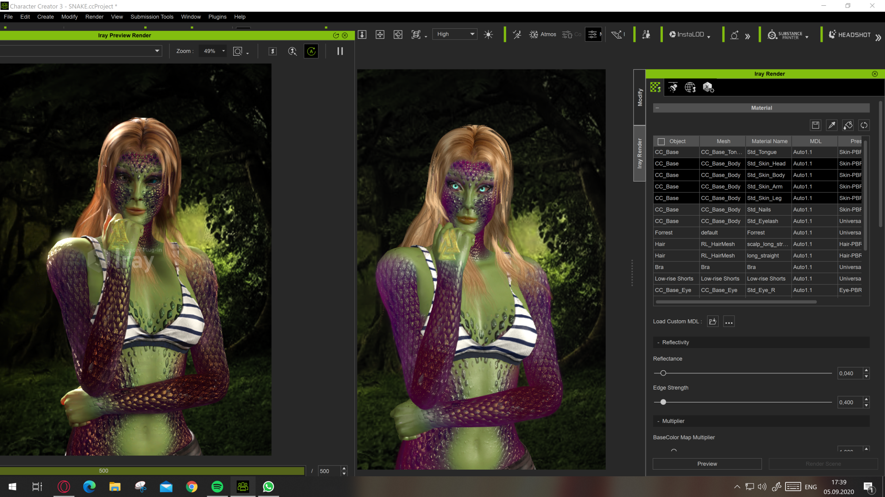Select the Std_Skin_Head material row
The height and width of the screenshot is (497, 885).
coord(758,163)
